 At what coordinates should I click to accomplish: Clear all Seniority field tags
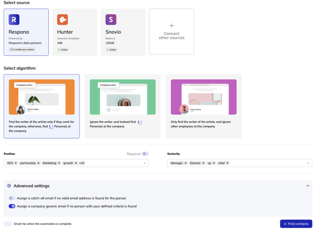click(308, 163)
